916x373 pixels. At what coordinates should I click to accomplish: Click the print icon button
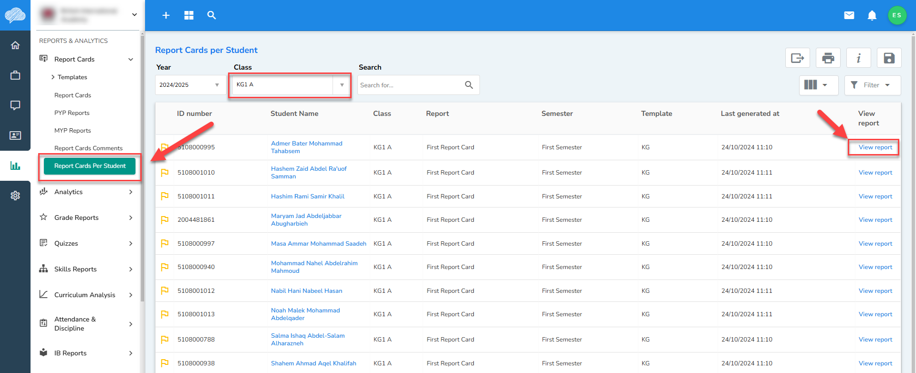(x=828, y=58)
